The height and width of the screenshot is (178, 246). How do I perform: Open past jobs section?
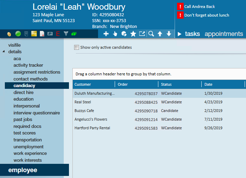23,120
